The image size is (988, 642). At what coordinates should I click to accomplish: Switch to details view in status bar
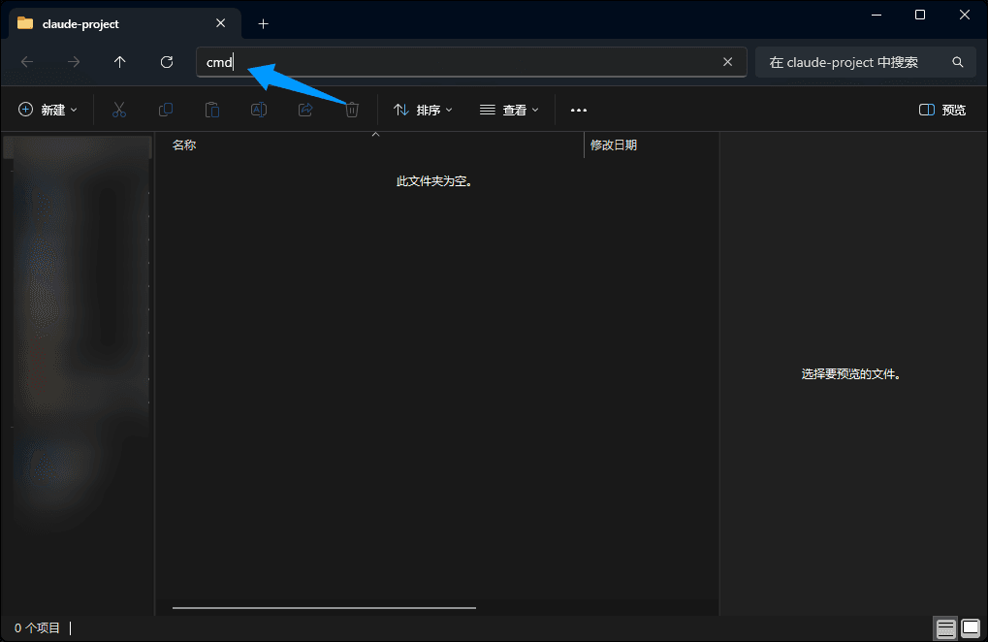tap(945, 628)
